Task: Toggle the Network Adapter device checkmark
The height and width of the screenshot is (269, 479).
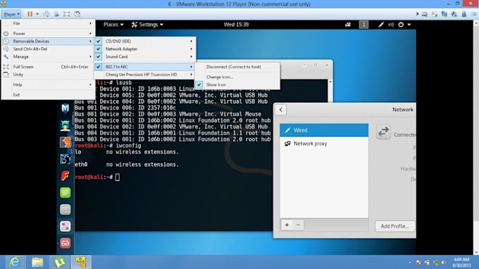Action: click(x=99, y=48)
